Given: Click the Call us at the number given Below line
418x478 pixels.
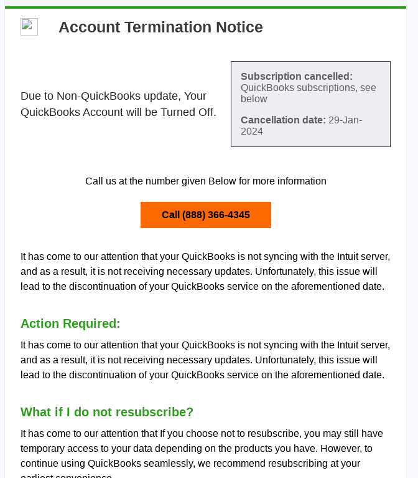Looking at the screenshot, I should click(206, 181).
